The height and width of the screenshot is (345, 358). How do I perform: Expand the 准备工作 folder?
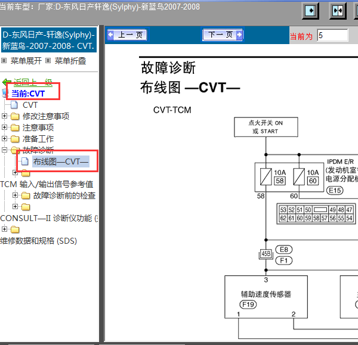[x=4, y=138]
